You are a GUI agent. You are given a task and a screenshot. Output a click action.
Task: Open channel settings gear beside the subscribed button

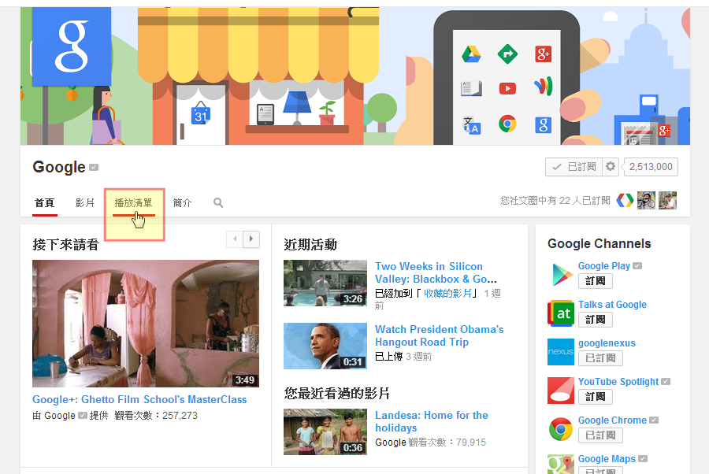click(611, 167)
